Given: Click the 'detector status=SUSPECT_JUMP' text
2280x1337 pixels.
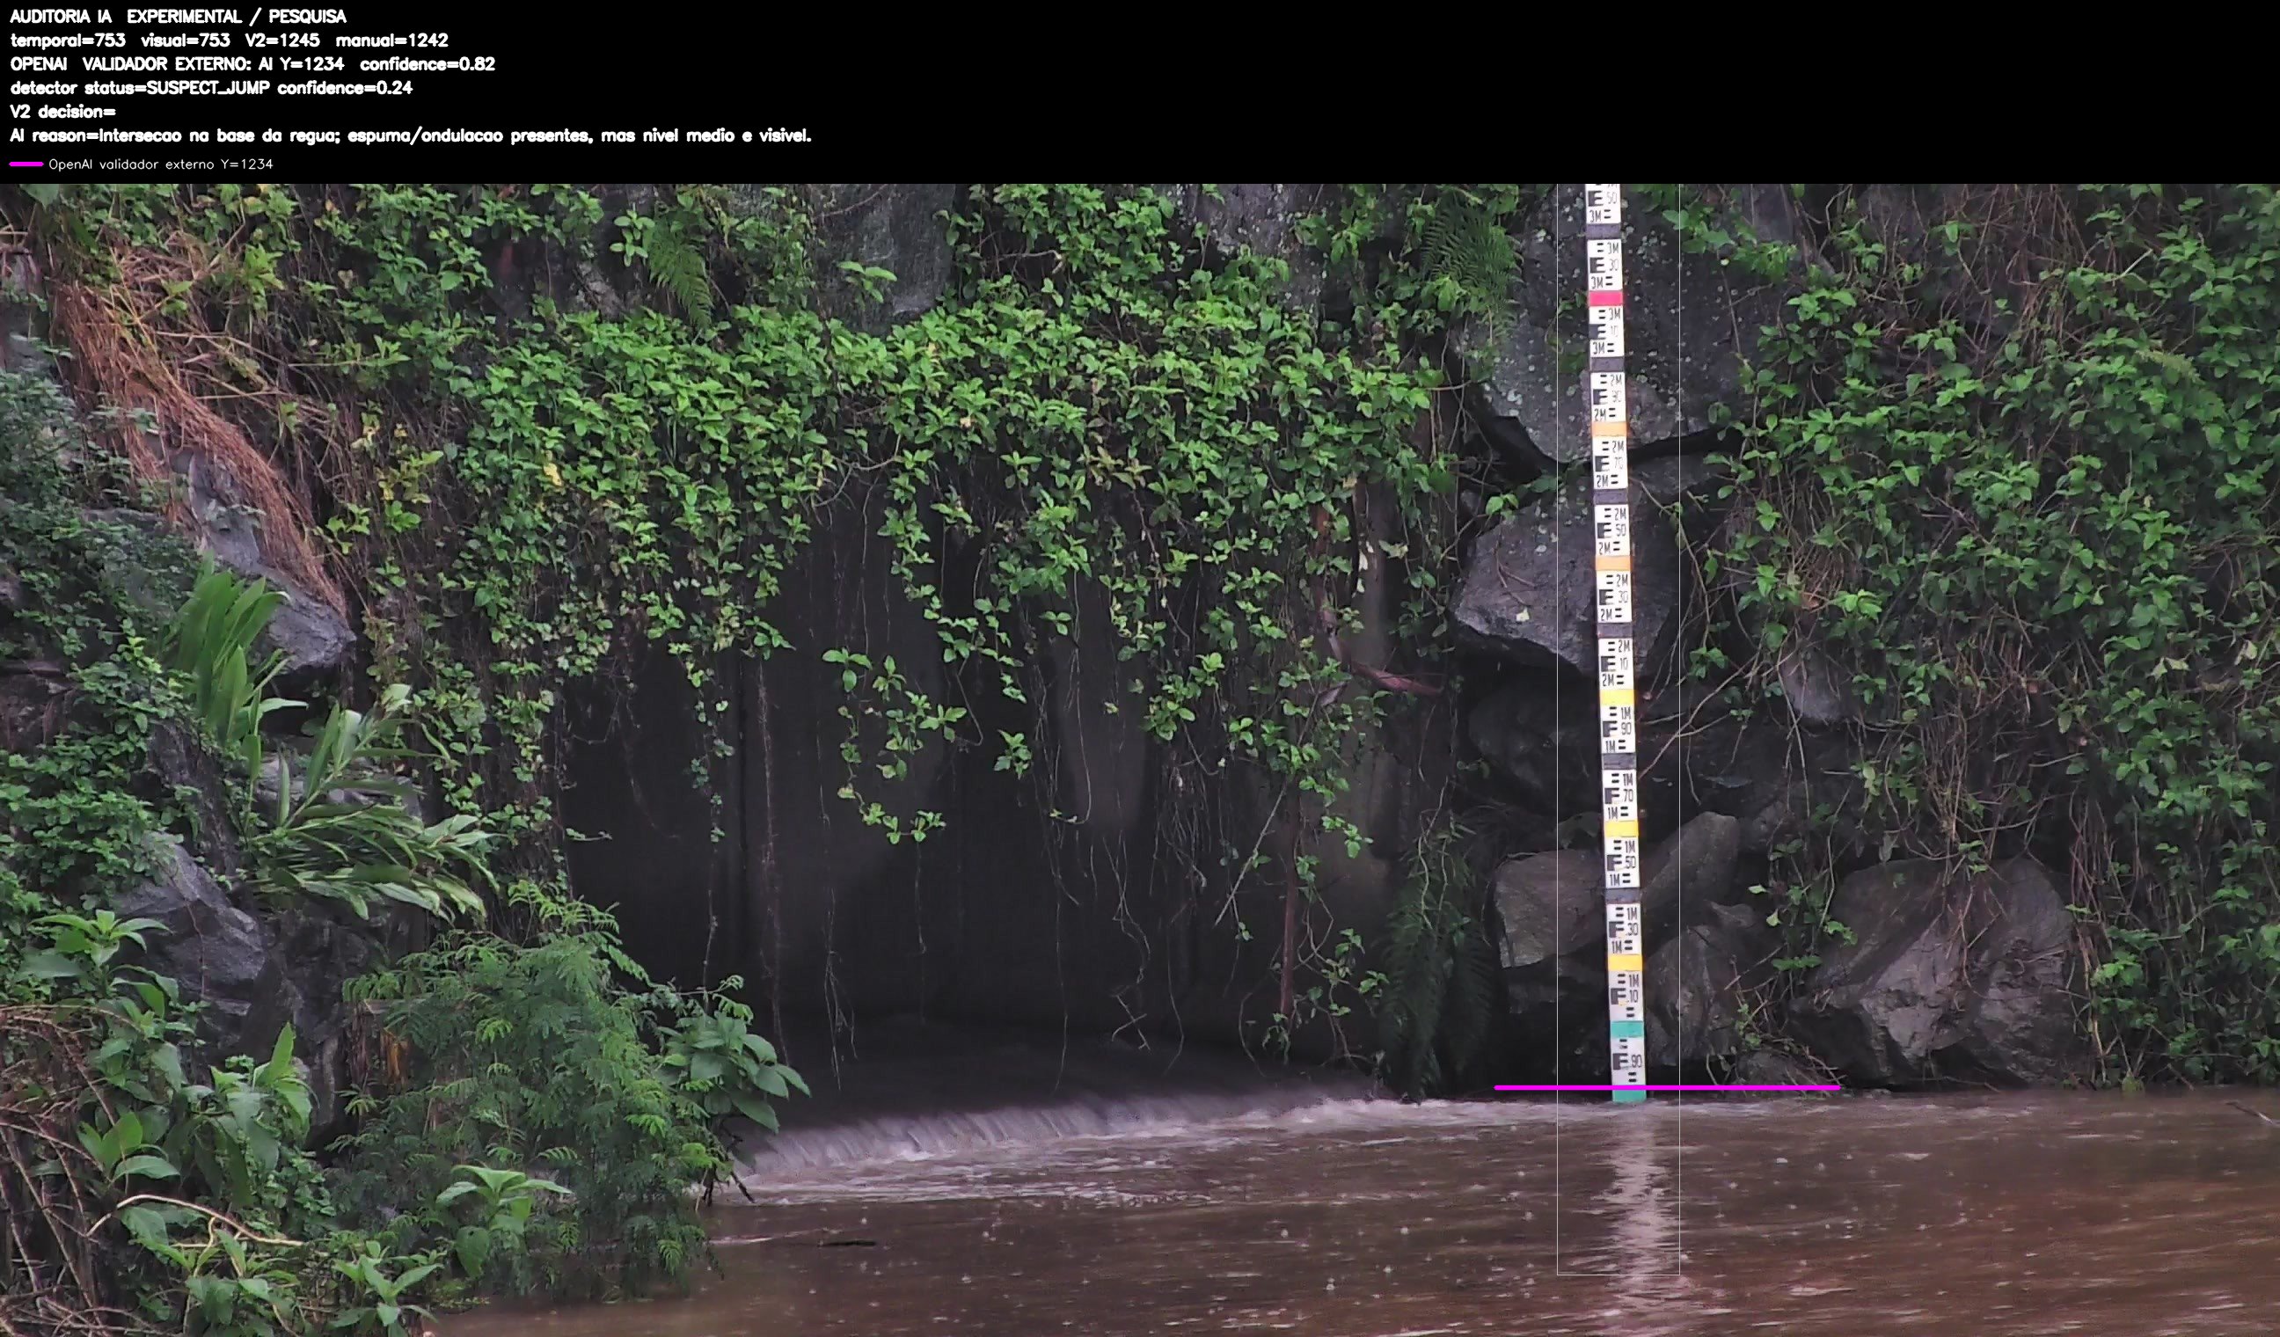Looking at the screenshot, I should [140, 88].
